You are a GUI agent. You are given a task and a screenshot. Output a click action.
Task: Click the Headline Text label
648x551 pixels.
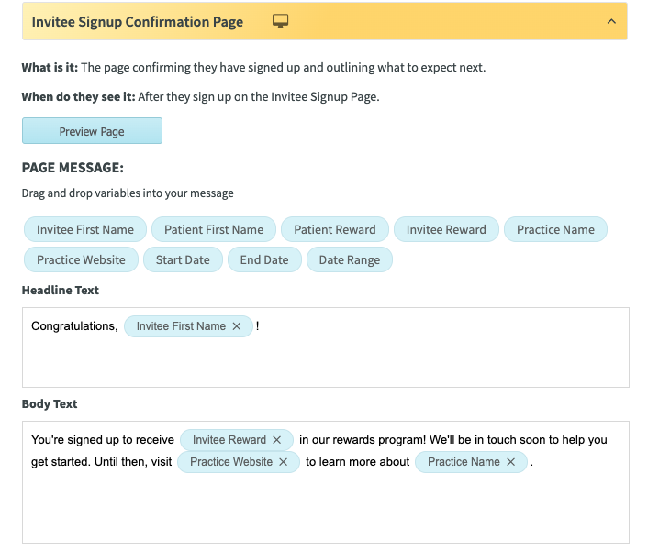[x=61, y=290]
